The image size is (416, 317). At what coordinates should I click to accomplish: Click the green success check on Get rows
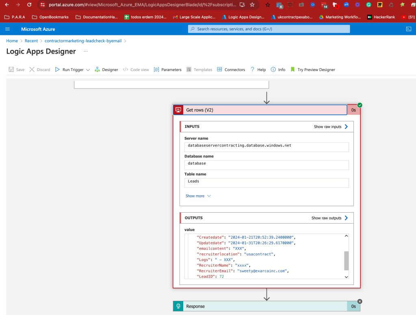pos(360,105)
